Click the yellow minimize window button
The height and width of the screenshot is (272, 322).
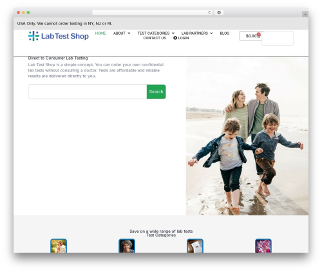point(23,13)
